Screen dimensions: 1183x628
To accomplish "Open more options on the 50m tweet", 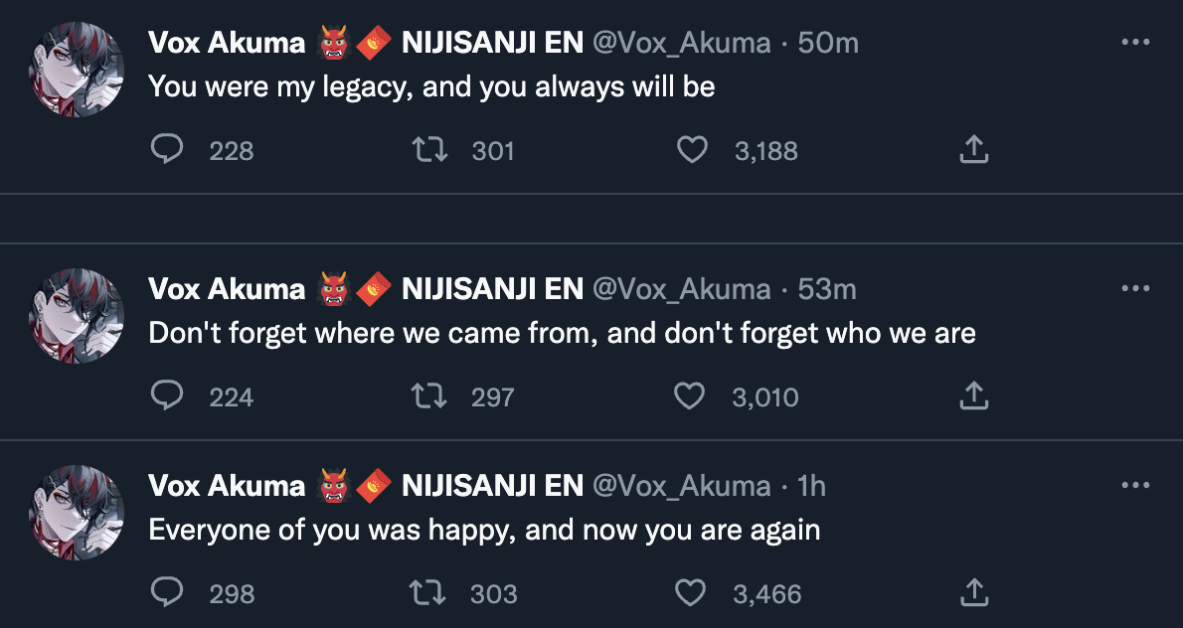I will point(1135,43).
